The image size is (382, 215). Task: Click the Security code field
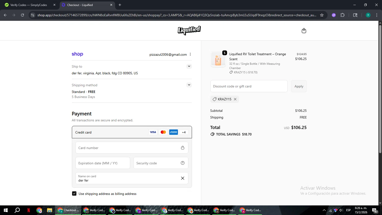[161, 163]
